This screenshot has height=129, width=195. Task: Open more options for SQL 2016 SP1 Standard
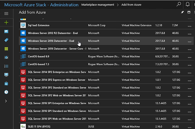click(190, 112)
